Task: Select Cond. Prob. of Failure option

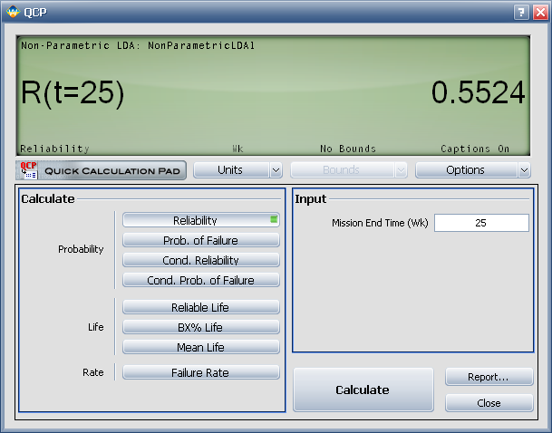Action: (200, 280)
